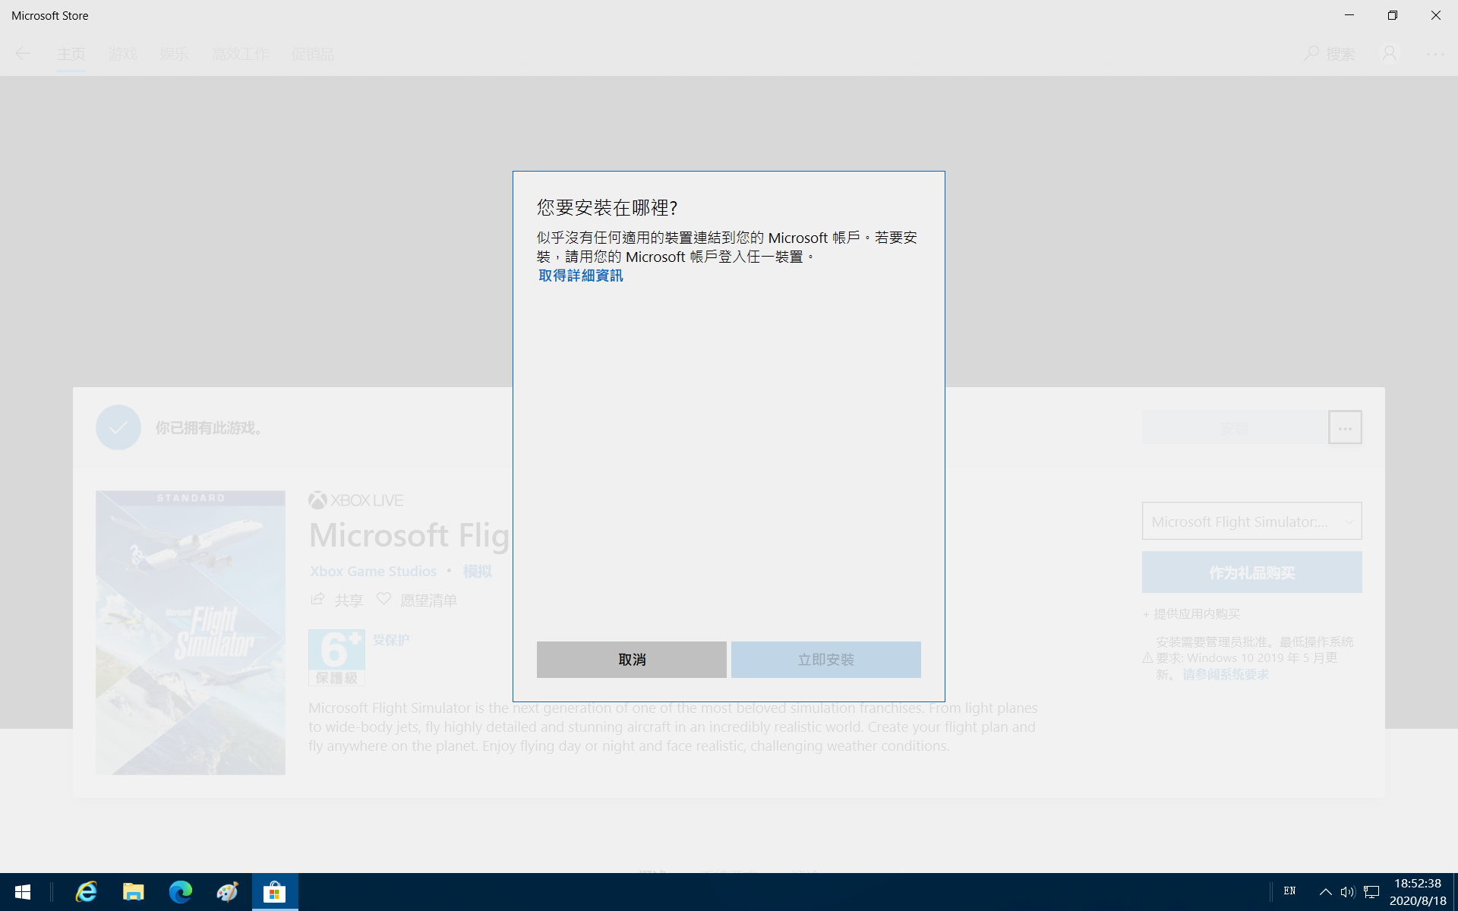Click the 6+ age rating badge

336,657
